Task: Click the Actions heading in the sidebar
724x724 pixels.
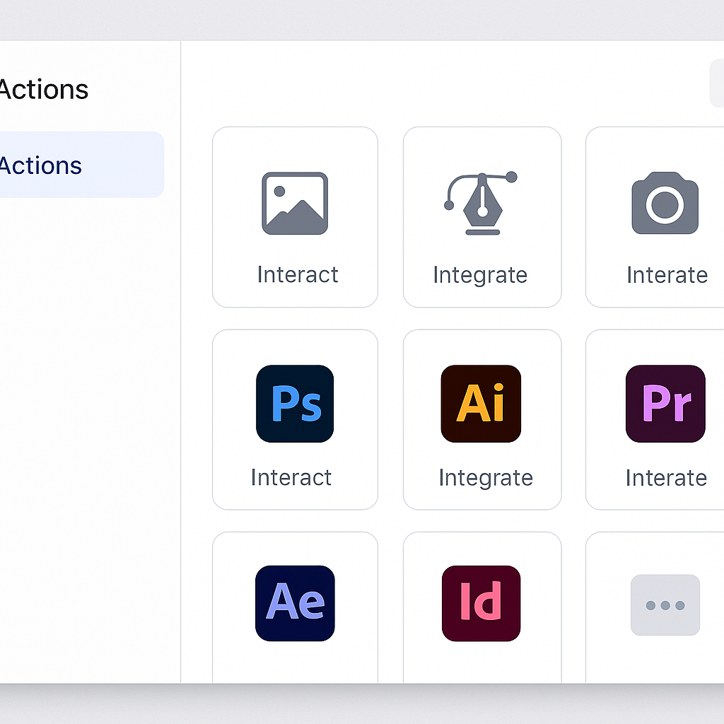Action: point(44,90)
